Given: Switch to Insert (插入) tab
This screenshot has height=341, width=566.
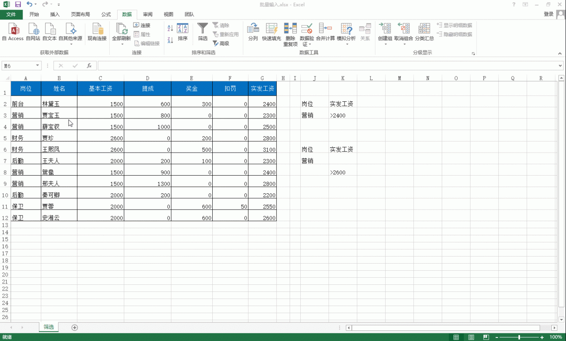Looking at the screenshot, I should click(55, 15).
